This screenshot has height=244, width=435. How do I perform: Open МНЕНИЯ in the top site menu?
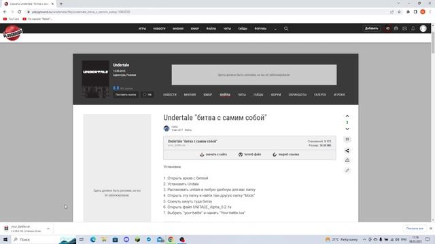pyautogui.click(x=178, y=28)
